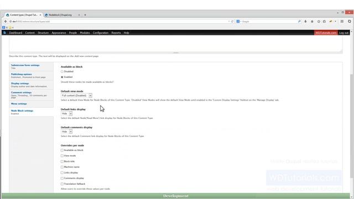Click the description text area
This screenshot has height=199, width=354.
coord(176,44)
